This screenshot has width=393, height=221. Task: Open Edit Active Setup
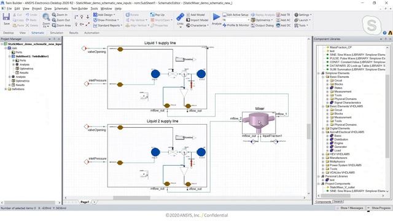click(x=235, y=15)
